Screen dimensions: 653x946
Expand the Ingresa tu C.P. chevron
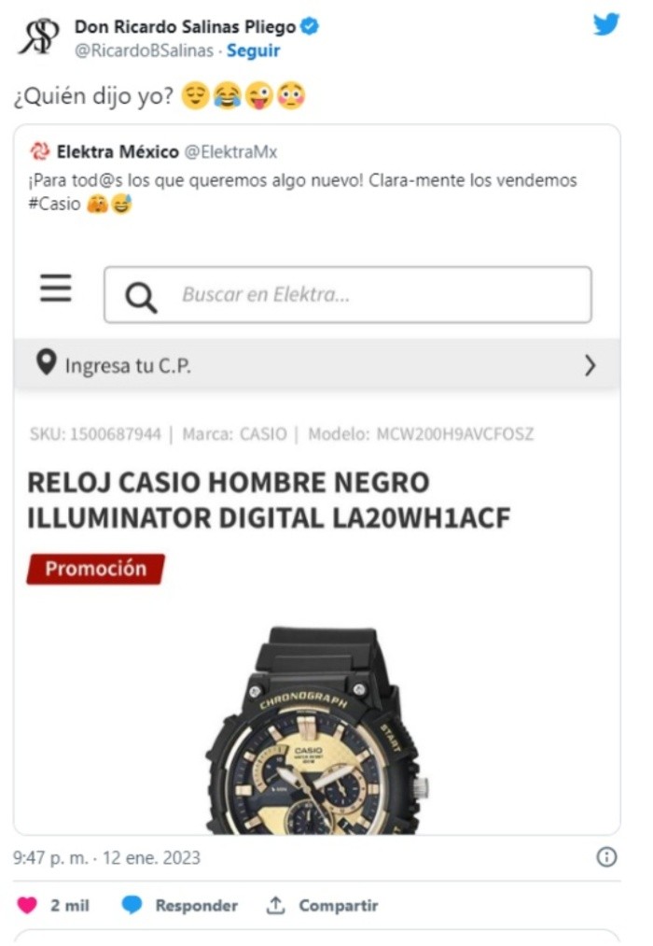click(x=590, y=366)
